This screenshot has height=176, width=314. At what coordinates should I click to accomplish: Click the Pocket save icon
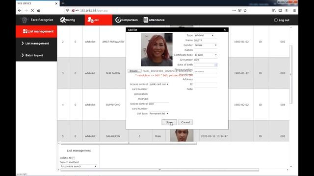[x=239, y=10]
